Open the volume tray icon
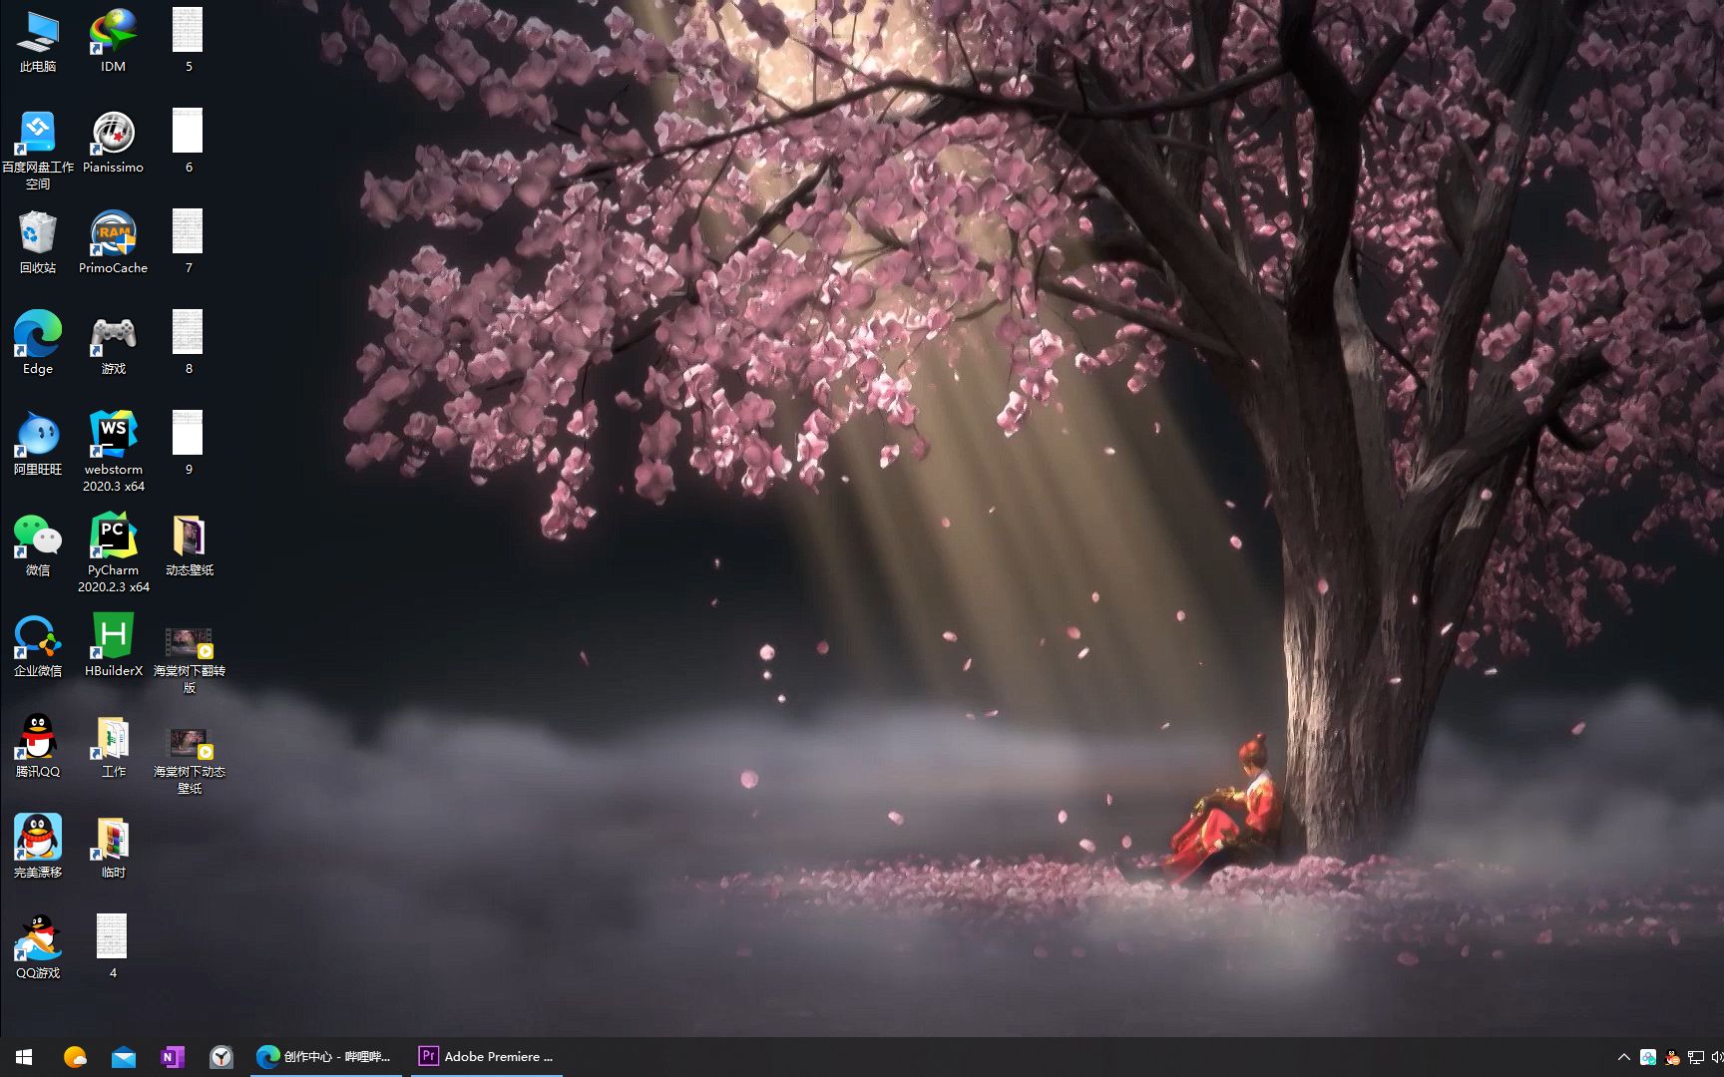The width and height of the screenshot is (1724, 1077). tap(1717, 1057)
